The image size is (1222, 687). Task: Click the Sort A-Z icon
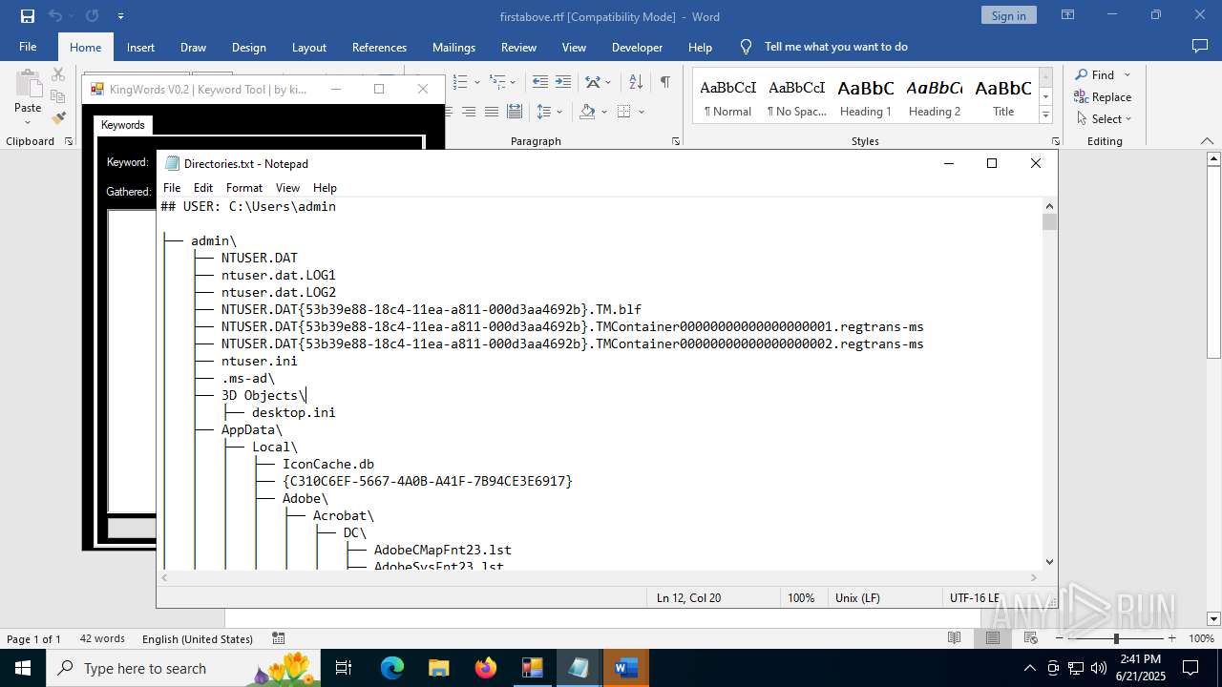pyautogui.click(x=636, y=82)
